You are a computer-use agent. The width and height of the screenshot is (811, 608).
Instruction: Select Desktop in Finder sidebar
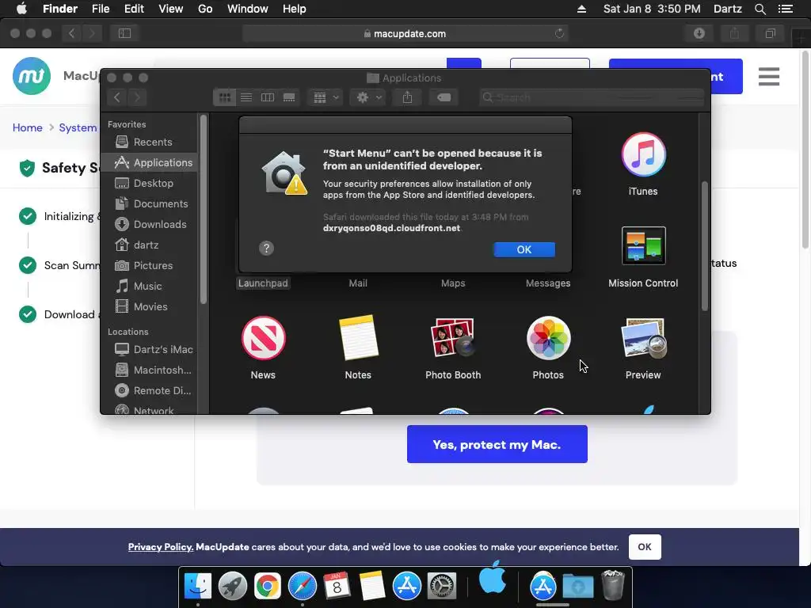[149, 183]
